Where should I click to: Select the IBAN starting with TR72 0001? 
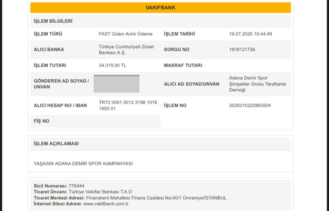tap(128, 106)
